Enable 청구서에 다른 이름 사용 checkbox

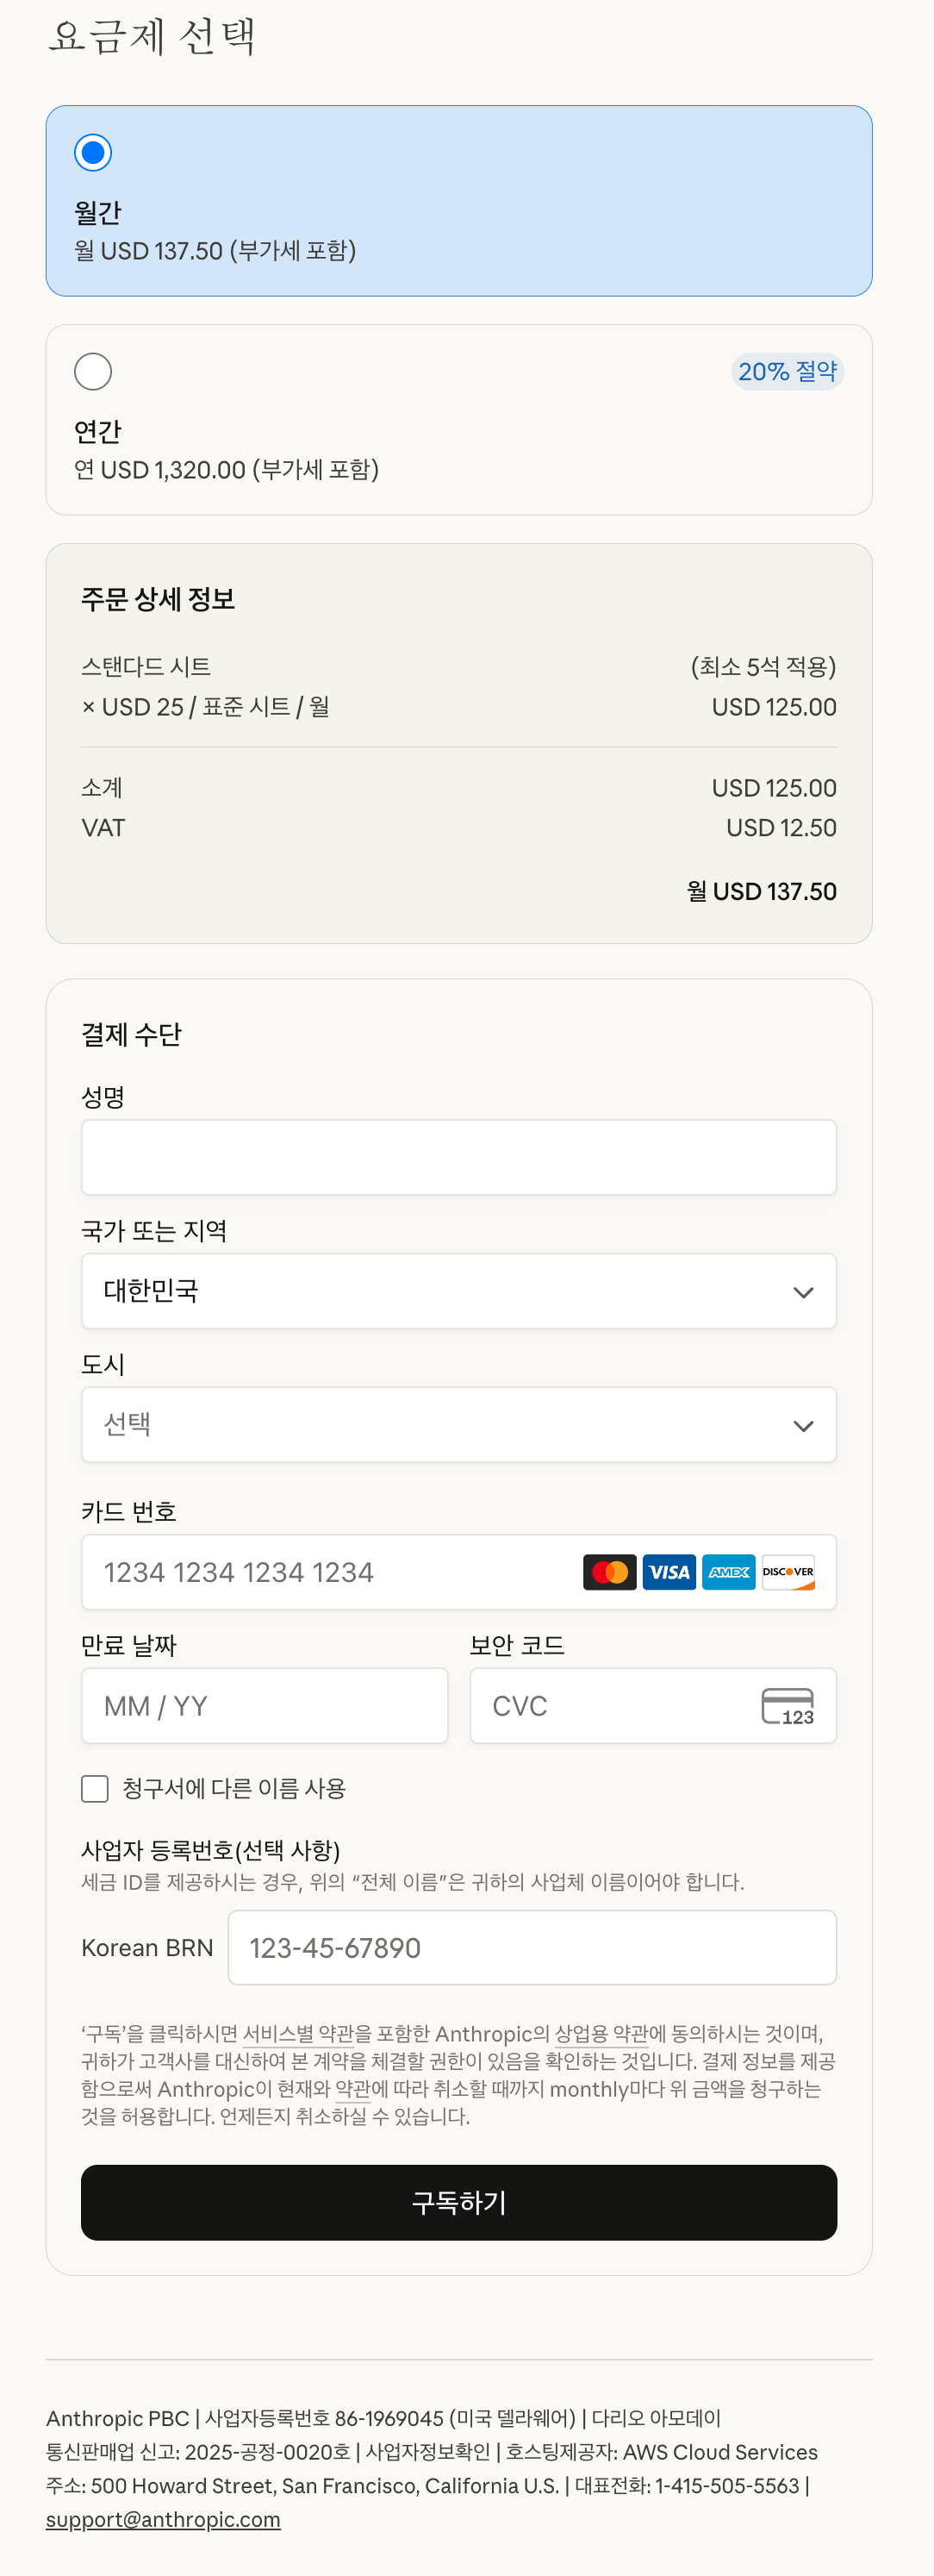tap(95, 1789)
